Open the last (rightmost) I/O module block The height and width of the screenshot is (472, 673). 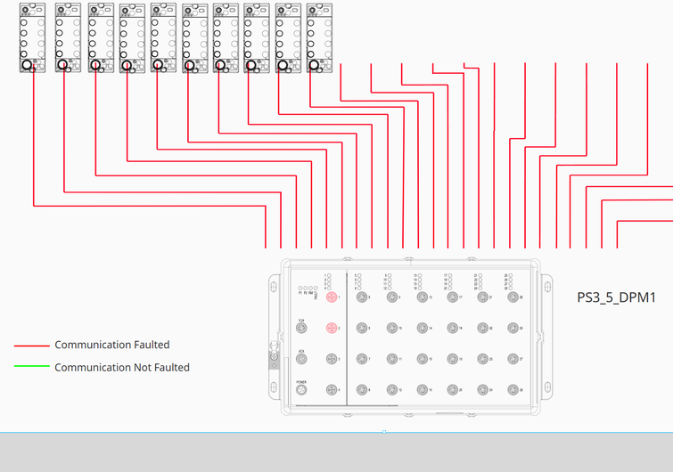(319, 37)
